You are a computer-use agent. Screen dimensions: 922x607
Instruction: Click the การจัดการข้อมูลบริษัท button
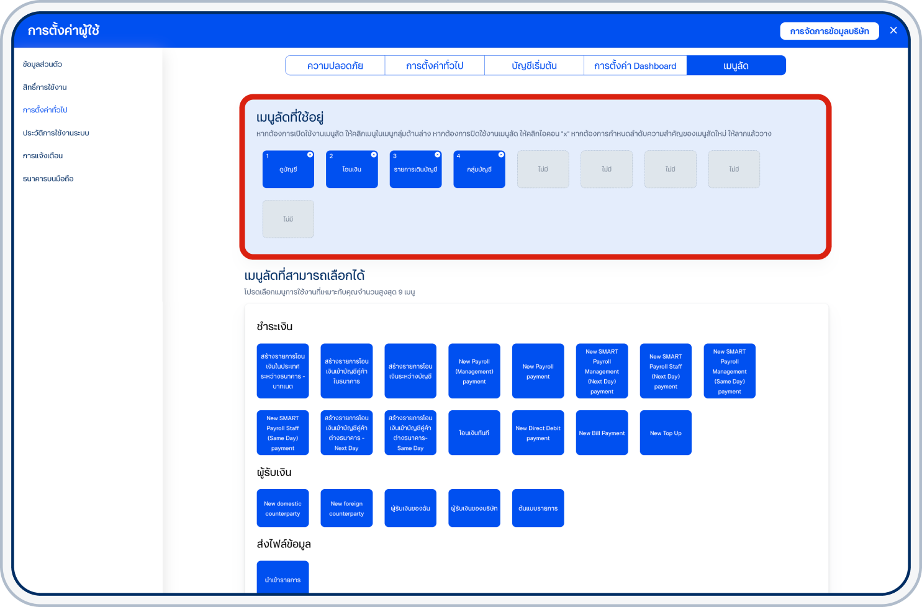[829, 31]
